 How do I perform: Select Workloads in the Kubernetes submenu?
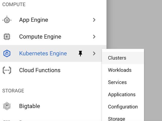coord(123,70)
